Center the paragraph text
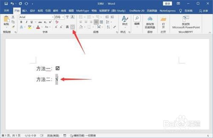The width and height of the screenshot is (213, 138). pos(86,22)
